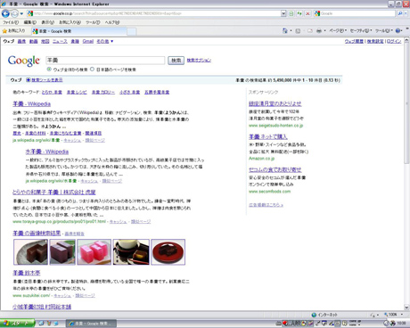
Task: Click the magnifier search icon in toolbar
Action: [x=400, y=13]
